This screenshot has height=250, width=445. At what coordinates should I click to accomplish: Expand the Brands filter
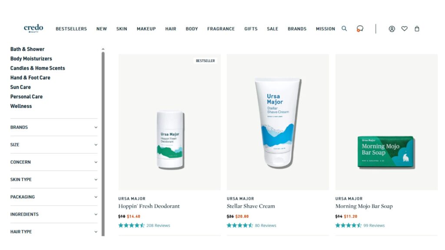tap(54, 127)
